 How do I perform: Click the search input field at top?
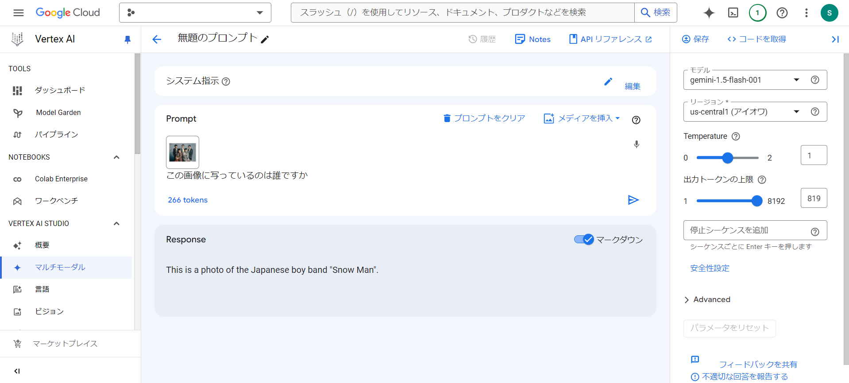(463, 13)
